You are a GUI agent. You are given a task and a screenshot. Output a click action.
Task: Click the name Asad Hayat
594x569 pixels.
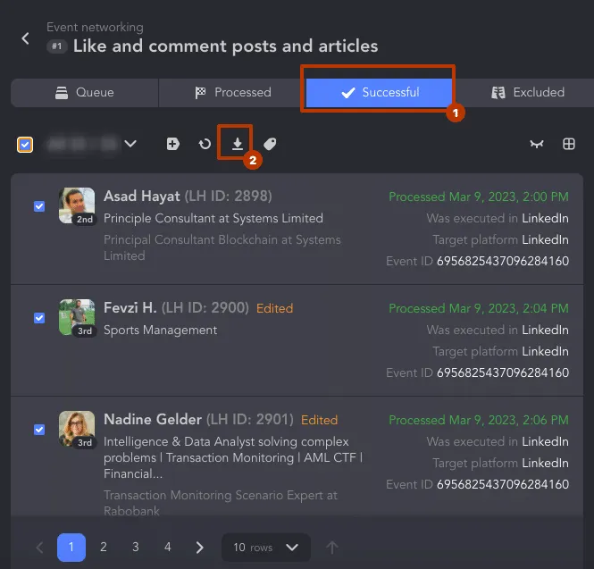(x=142, y=197)
